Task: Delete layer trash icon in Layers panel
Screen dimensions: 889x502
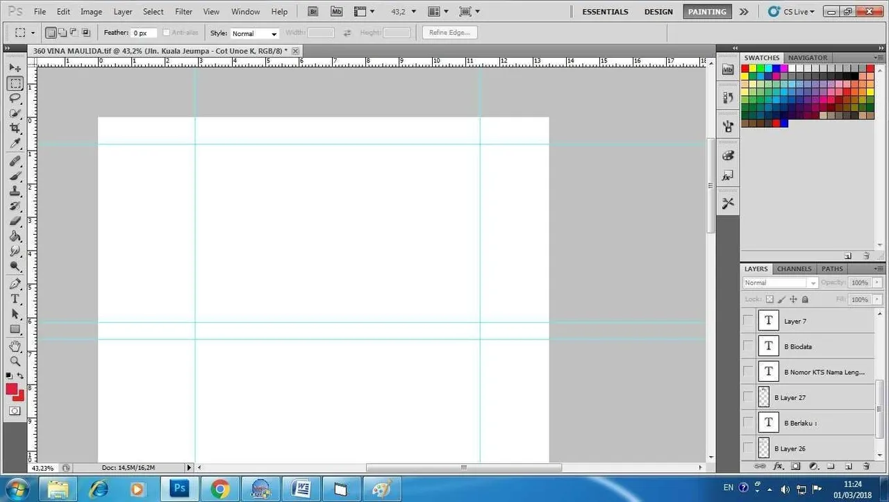Action: coord(866,467)
